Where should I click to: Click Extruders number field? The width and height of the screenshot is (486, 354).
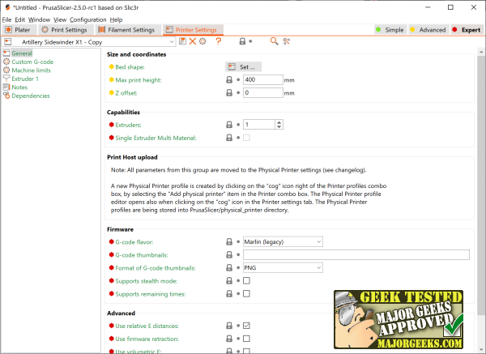pos(259,125)
